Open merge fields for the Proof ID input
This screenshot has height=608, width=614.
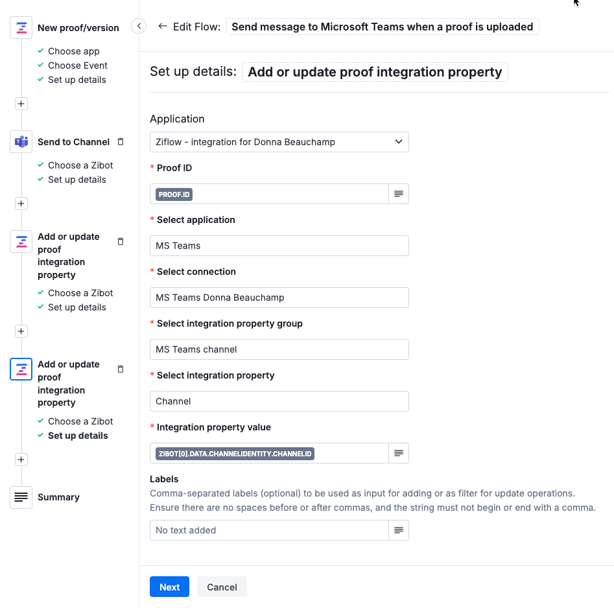click(399, 194)
